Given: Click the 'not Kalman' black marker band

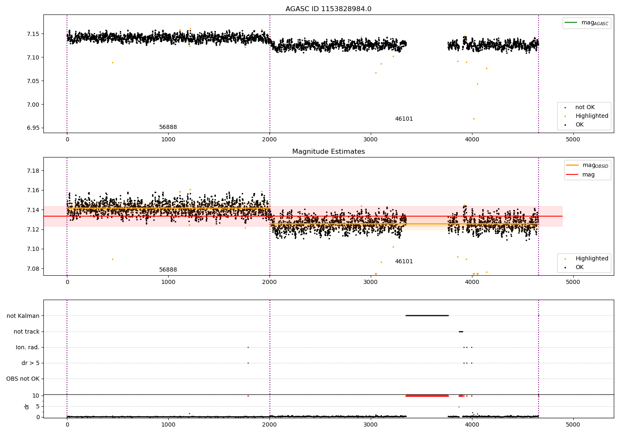Looking at the screenshot, I should click(x=427, y=315).
